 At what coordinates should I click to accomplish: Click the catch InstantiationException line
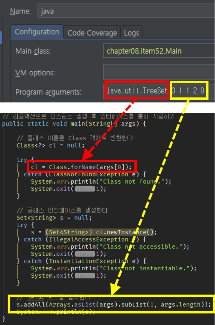tap(81, 261)
